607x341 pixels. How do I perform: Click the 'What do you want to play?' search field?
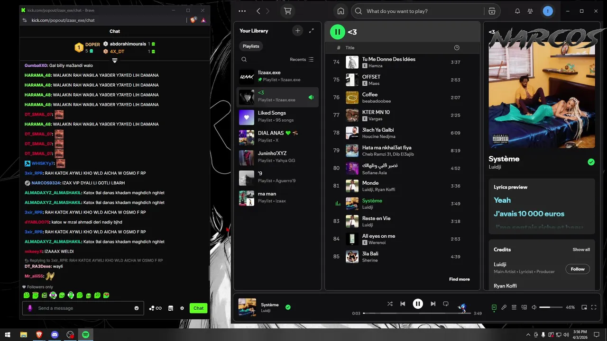tap(425, 11)
